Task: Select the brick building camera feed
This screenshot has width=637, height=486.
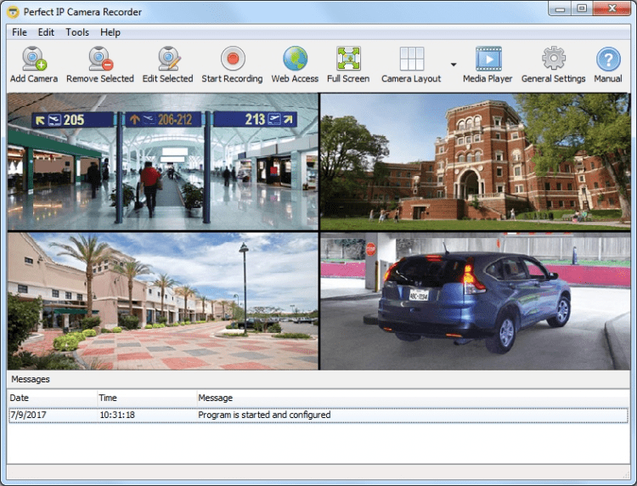Action: click(x=476, y=161)
